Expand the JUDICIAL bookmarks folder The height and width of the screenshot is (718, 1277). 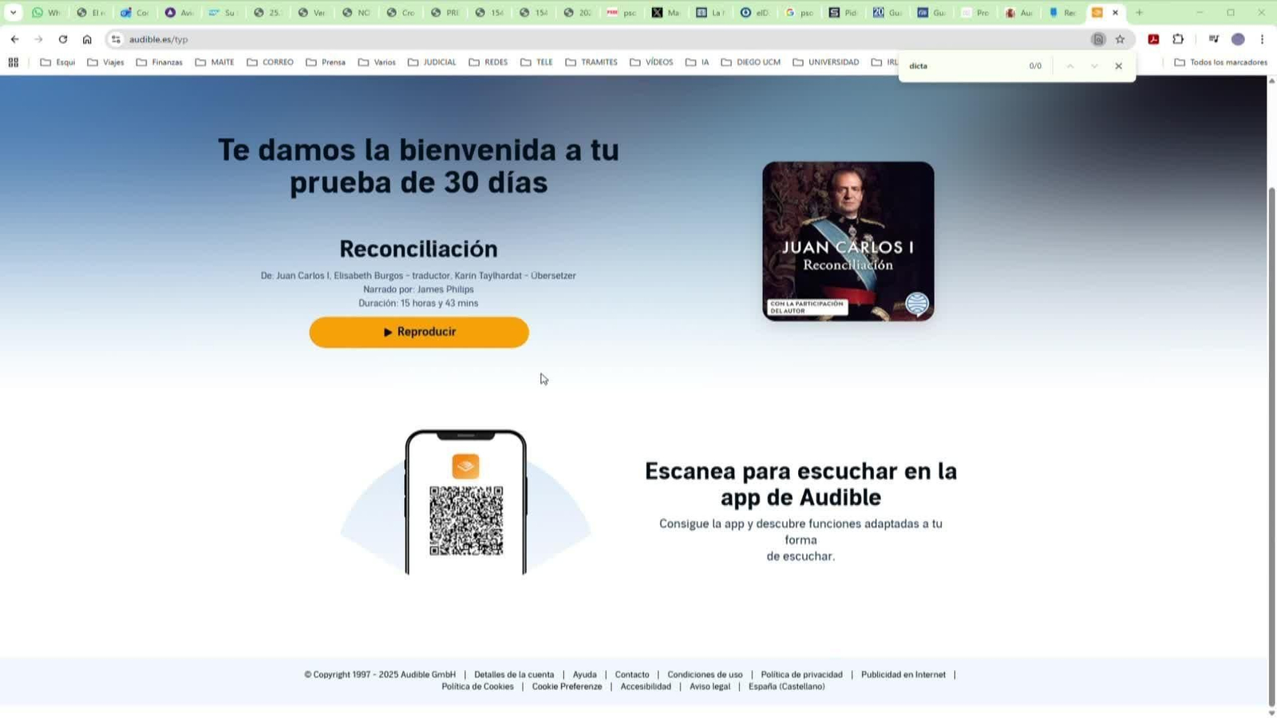433,61
